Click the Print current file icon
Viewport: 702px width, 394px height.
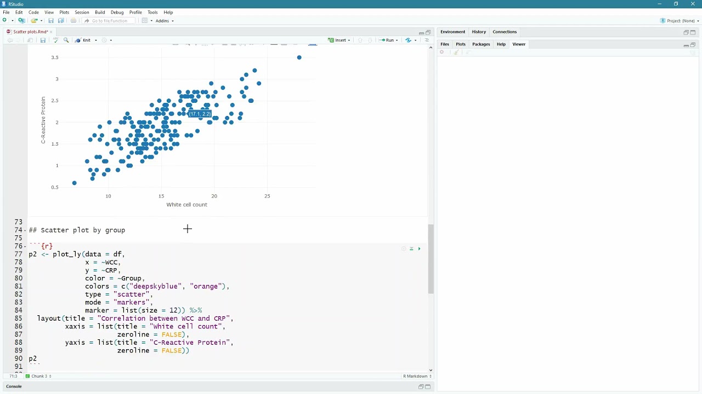coord(73,21)
